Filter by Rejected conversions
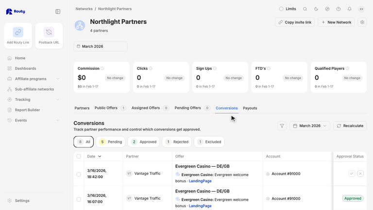 coord(177,141)
